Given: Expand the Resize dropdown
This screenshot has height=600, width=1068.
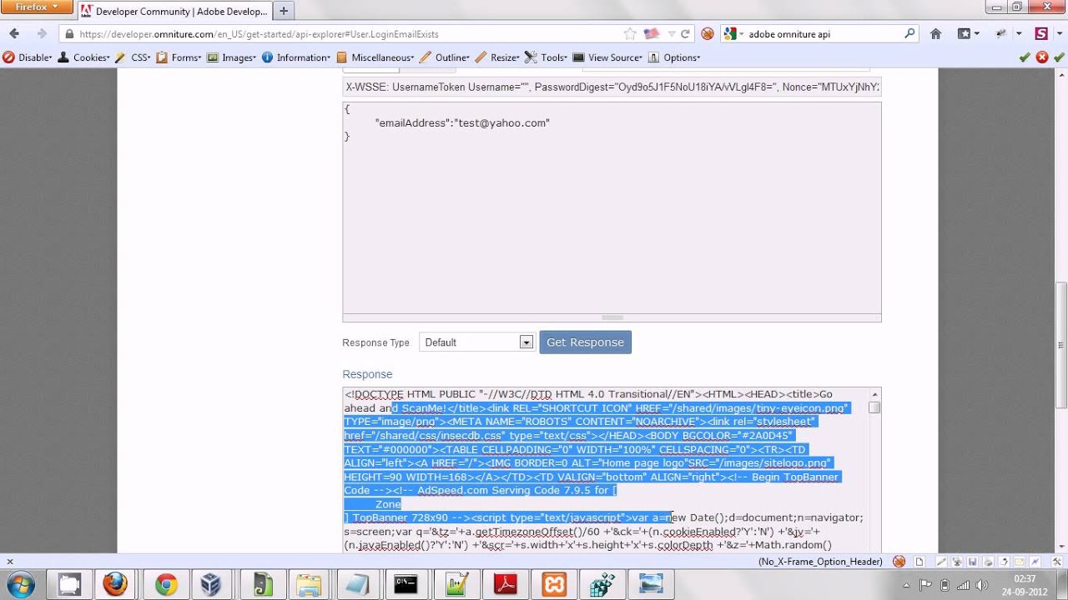Looking at the screenshot, I should (x=498, y=57).
